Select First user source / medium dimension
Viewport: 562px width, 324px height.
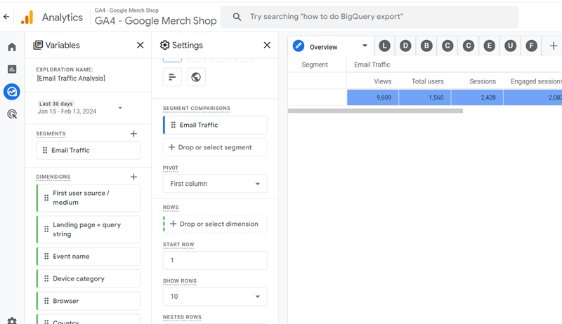point(89,198)
